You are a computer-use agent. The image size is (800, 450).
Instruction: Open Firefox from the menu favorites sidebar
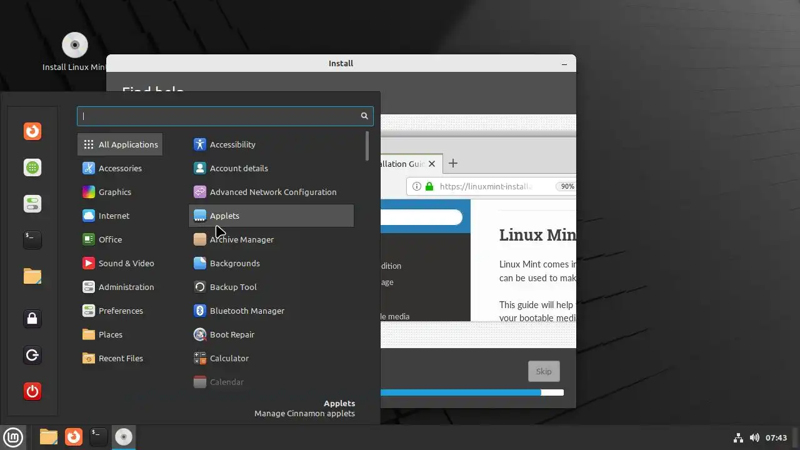click(x=32, y=131)
